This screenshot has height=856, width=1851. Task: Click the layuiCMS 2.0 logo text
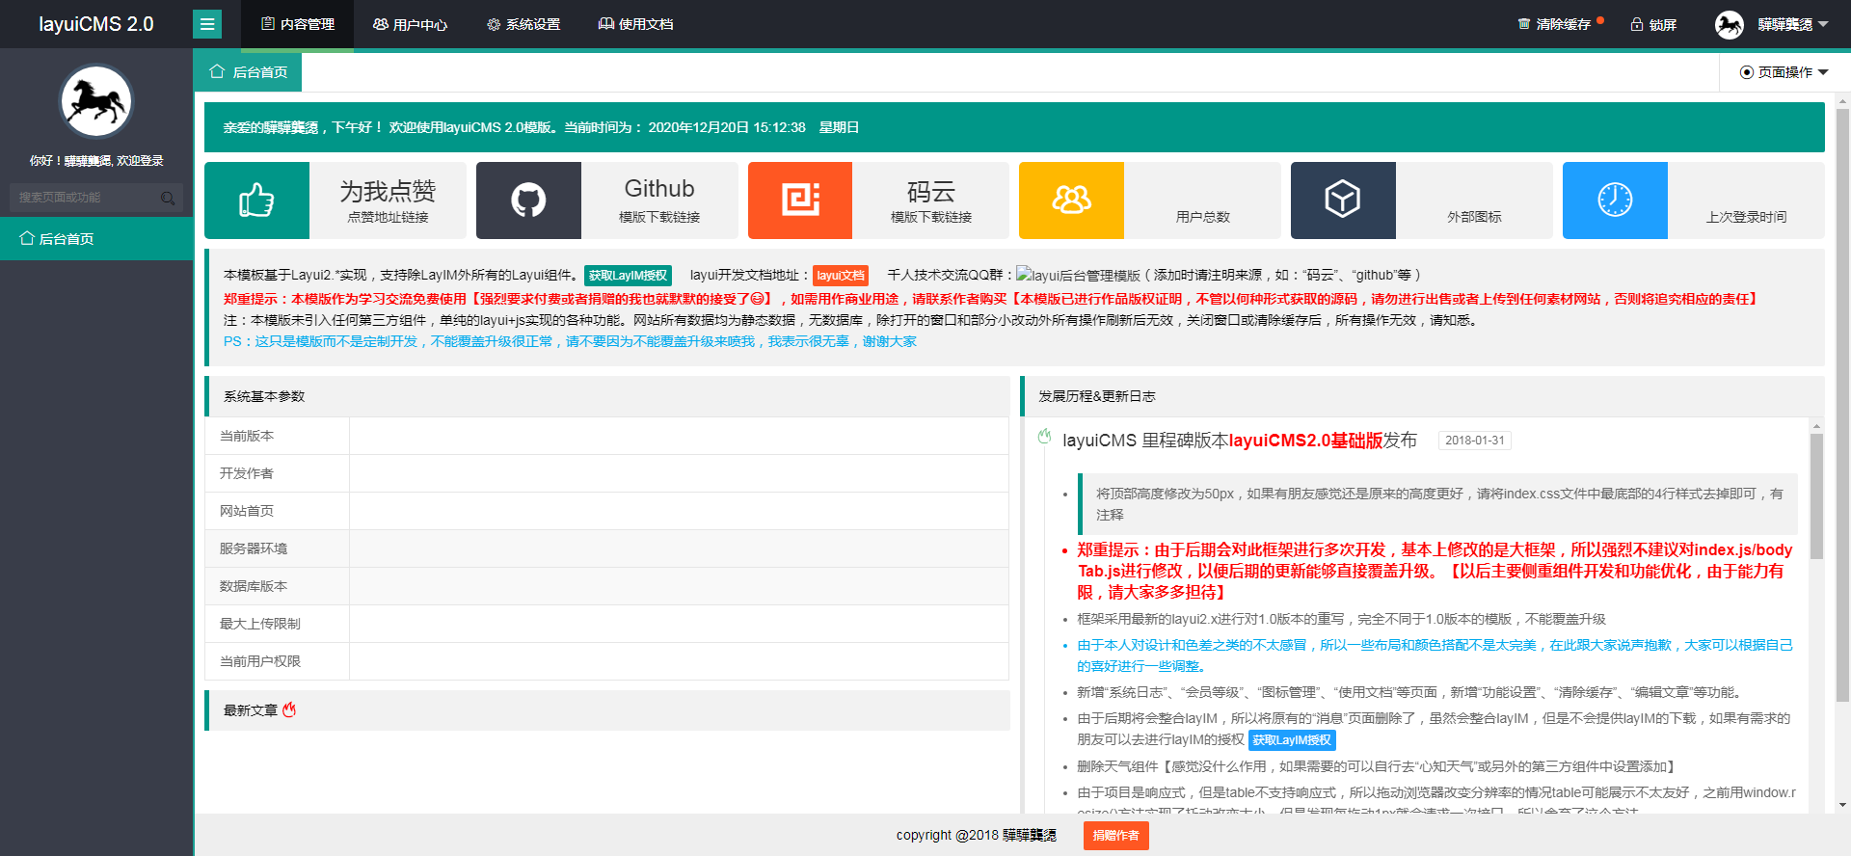(x=96, y=24)
